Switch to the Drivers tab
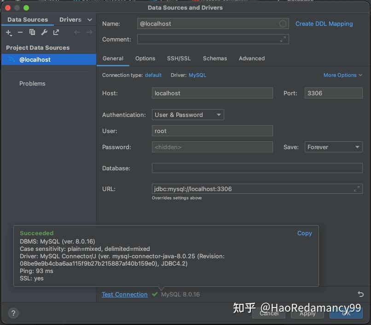The width and height of the screenshot is (371, 325). click(x=70, y=20)
